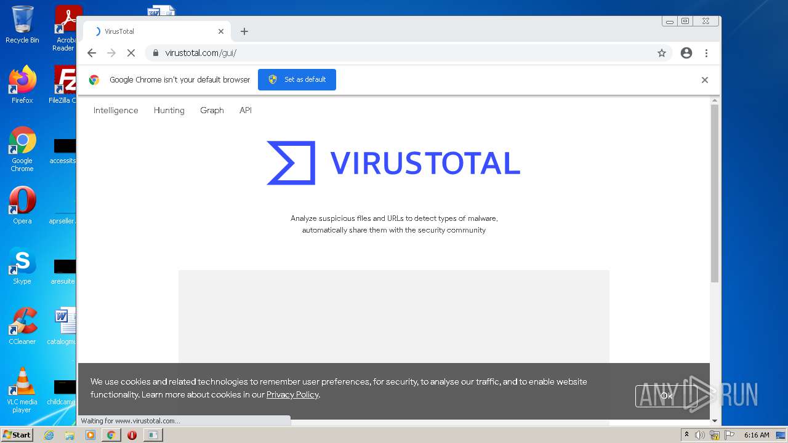This screenshot has height=443, width=788.
Task: Open the Intelligence menu item
Action: pyautogui.click(x=116, y=110)
